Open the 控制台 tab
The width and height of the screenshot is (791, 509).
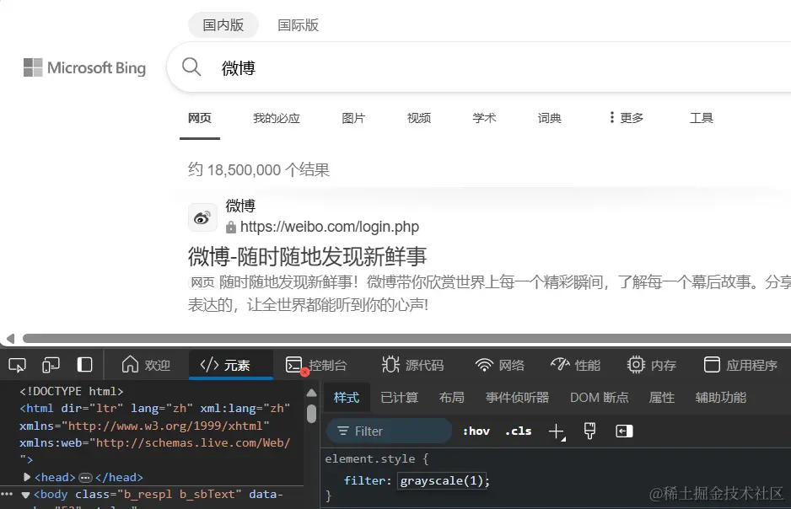pyautogui.click(x=316, y=365)
